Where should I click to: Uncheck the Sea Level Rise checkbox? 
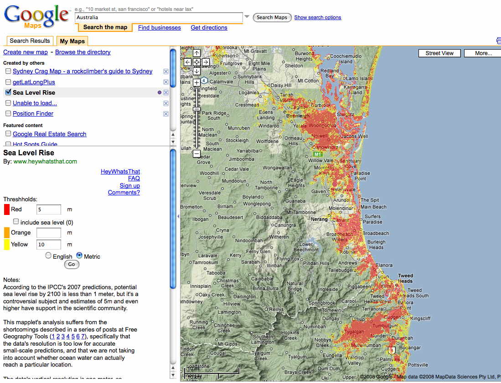[x=8, y=92]
